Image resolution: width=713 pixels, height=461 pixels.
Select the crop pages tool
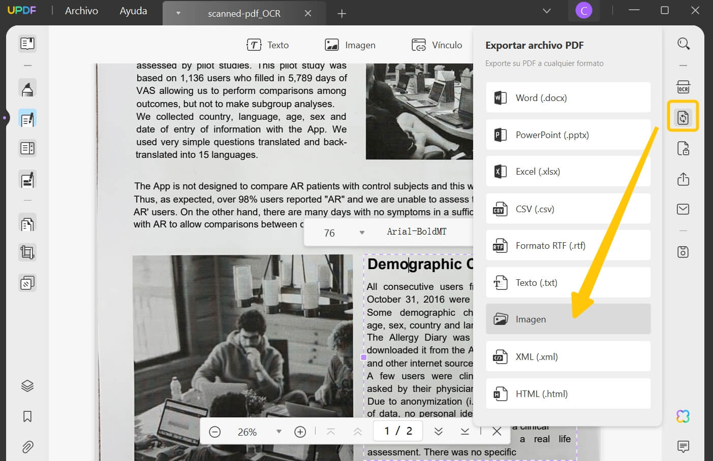(27, 252)
